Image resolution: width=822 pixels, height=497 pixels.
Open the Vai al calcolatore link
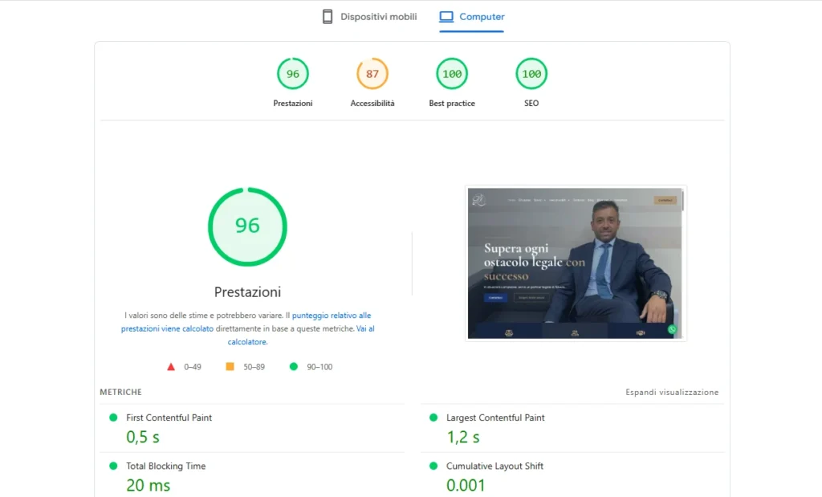(364, 328)
